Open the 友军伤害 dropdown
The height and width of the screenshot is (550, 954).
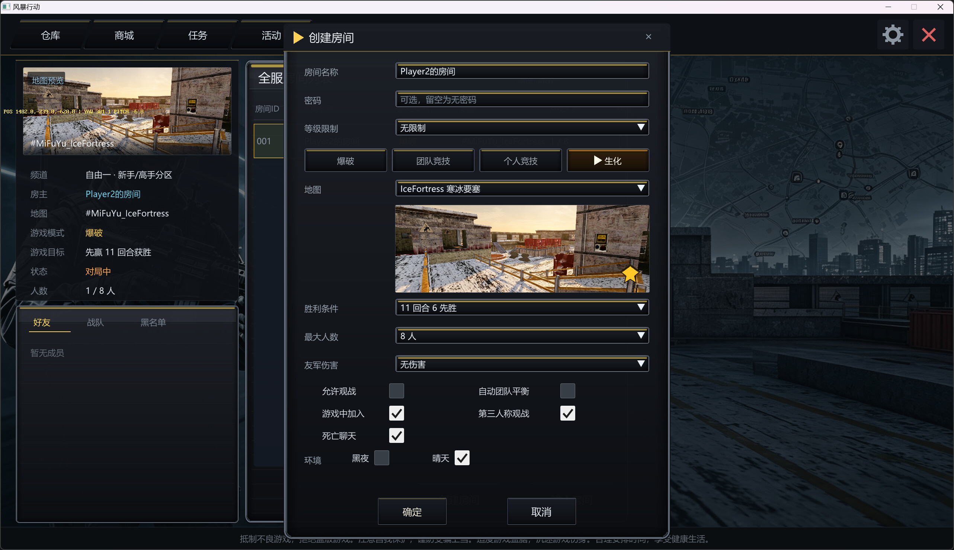click(x=522, y=364)
